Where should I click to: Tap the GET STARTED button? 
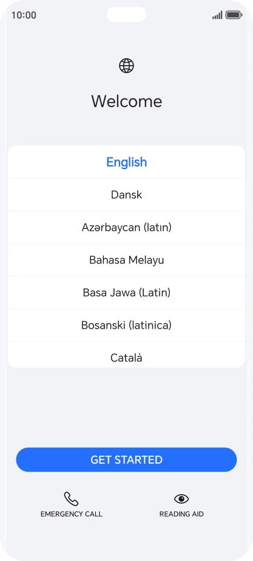(x=126, y=460)
